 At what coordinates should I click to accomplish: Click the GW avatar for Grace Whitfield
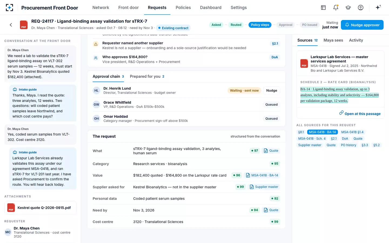(x=96, y=104)
